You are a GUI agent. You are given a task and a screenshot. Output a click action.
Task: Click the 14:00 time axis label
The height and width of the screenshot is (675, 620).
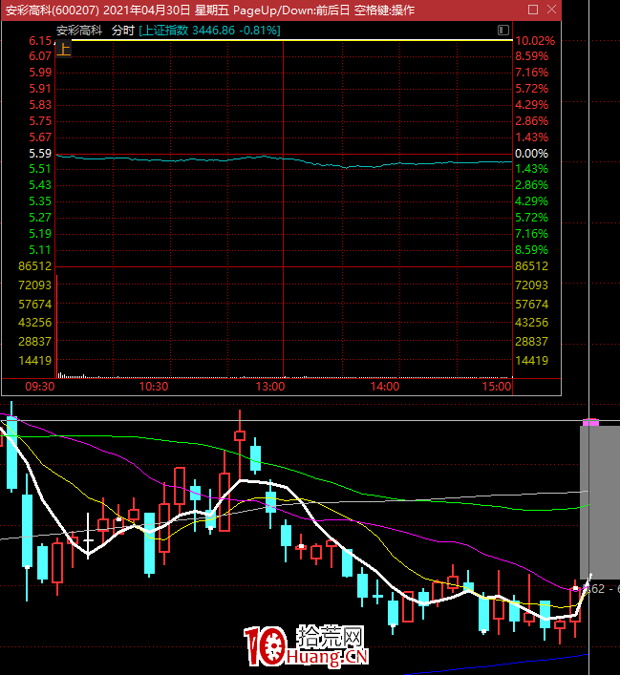coord(385,386)
